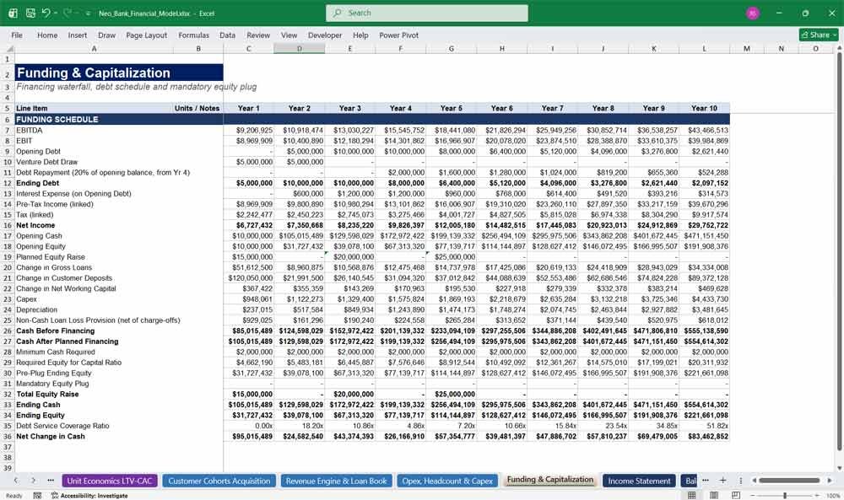Image resolution: width=844 pixels, height=500 pixels.
Task: Select the Funding & Capitalization sheet tab
Action: 549,480
